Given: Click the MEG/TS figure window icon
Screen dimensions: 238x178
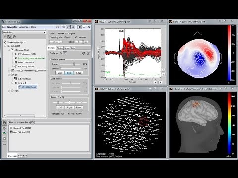Looking at the screenshot, I should 96,22.
